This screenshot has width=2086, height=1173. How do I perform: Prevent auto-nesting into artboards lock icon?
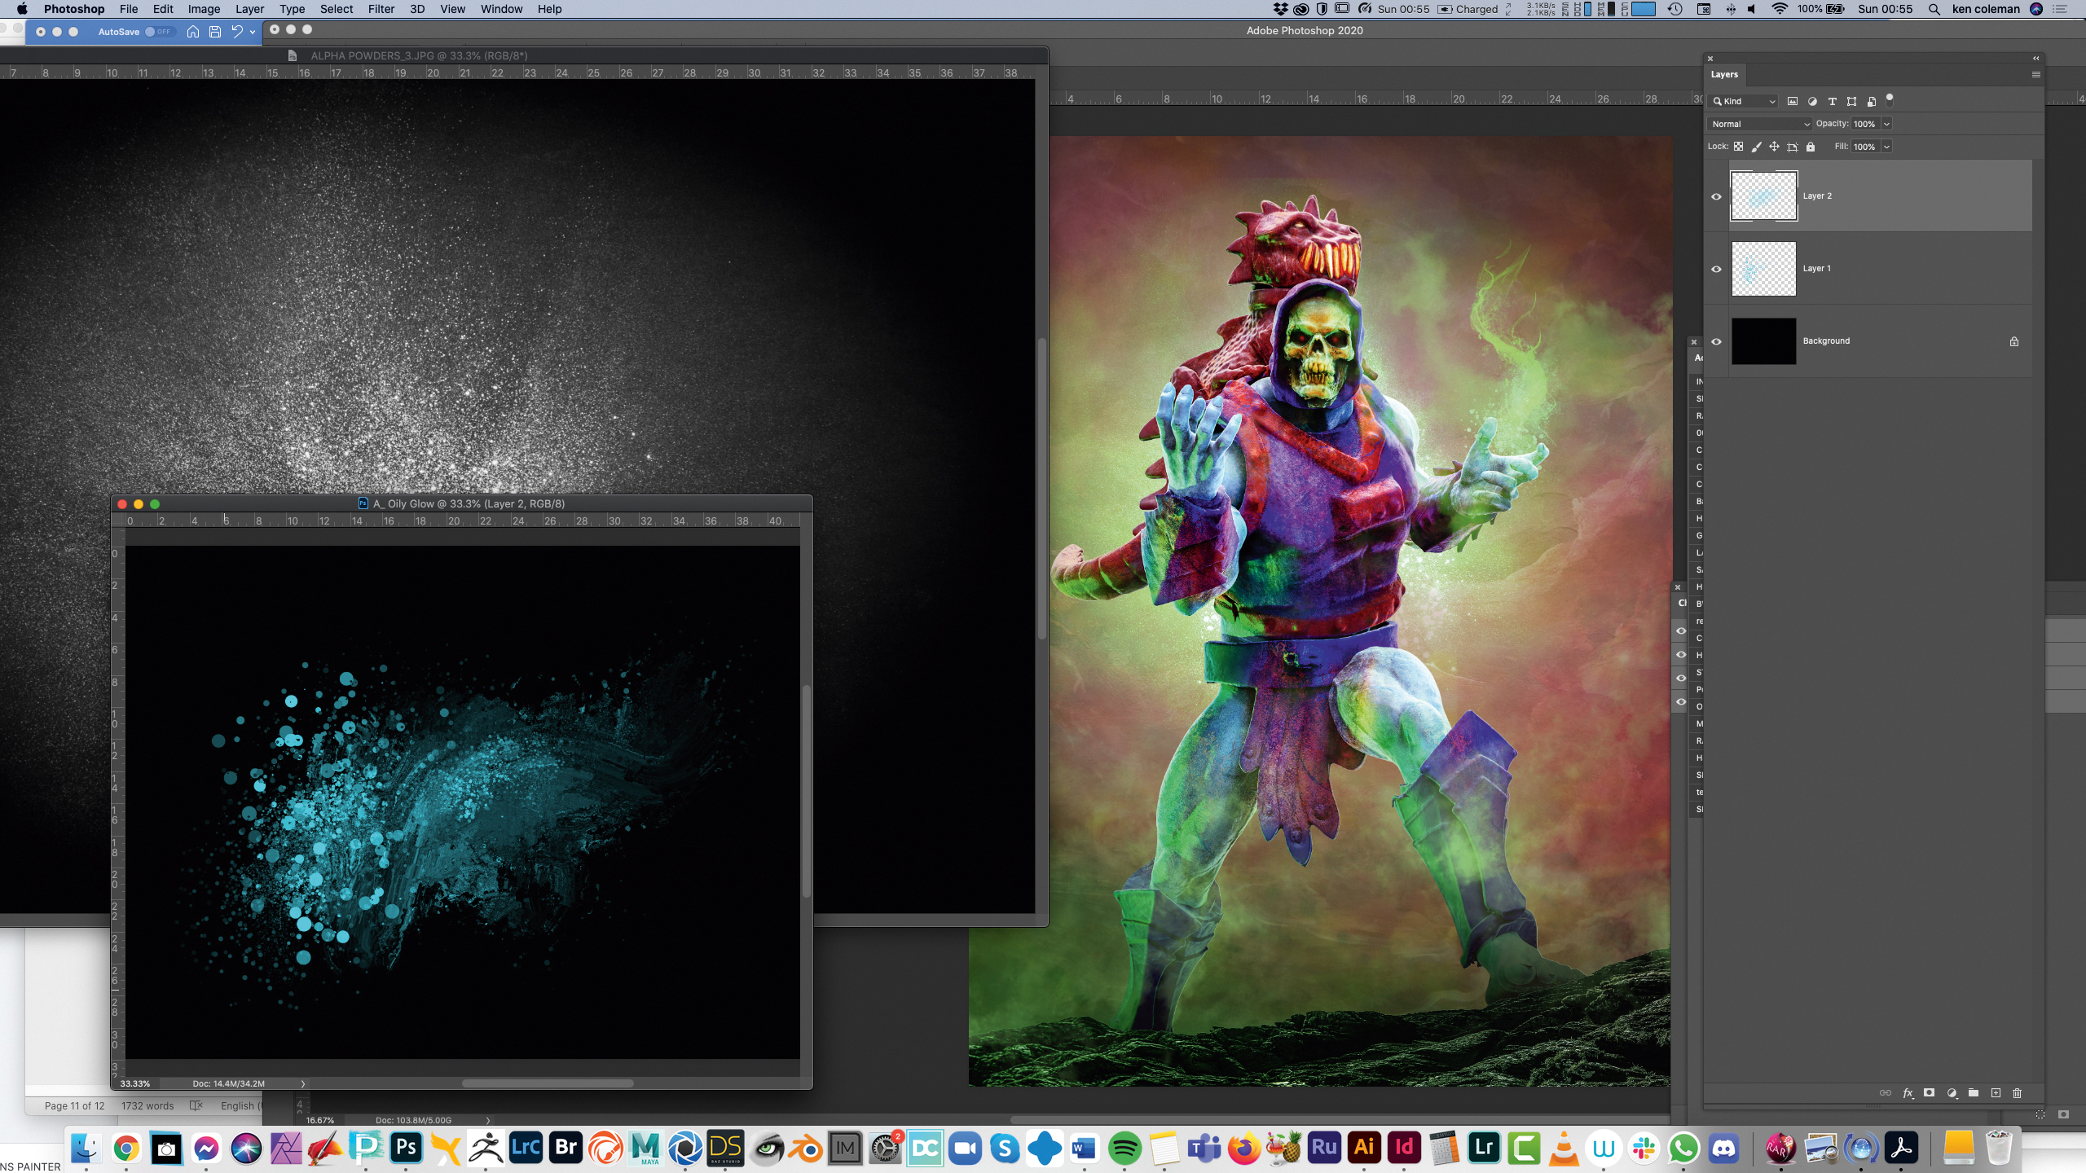[1793, 147]
